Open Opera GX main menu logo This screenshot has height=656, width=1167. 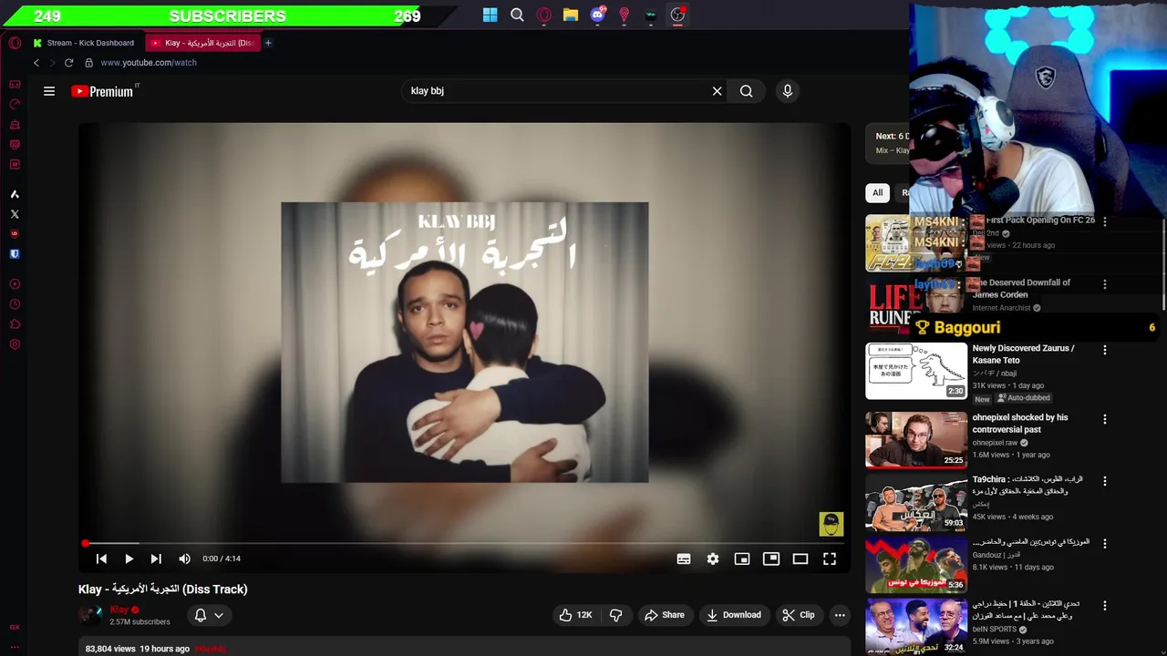click(15, 43)
